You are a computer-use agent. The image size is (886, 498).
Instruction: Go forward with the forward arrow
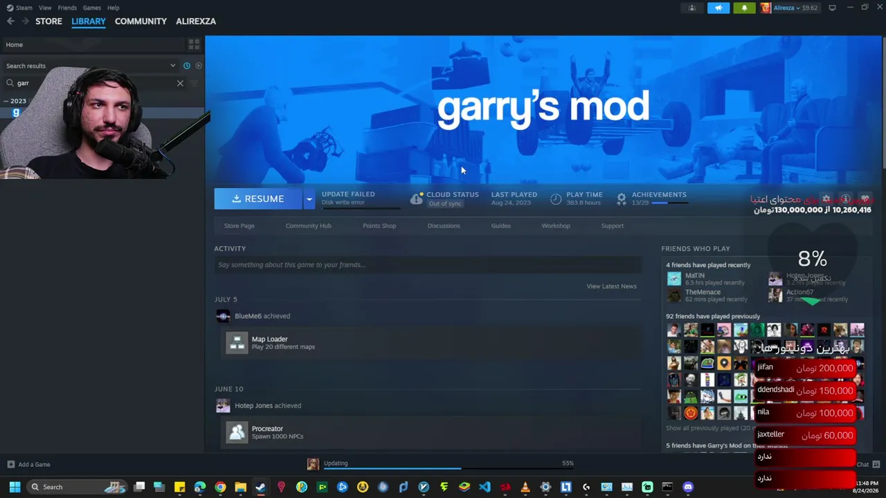pyautogui.click(x=26, y=21)
